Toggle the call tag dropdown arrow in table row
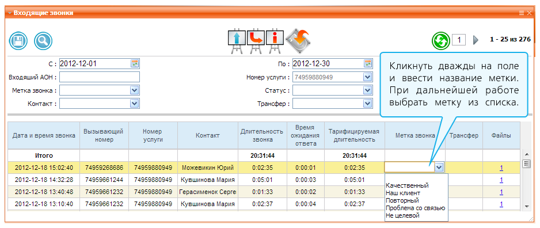 tap(439, 168)
